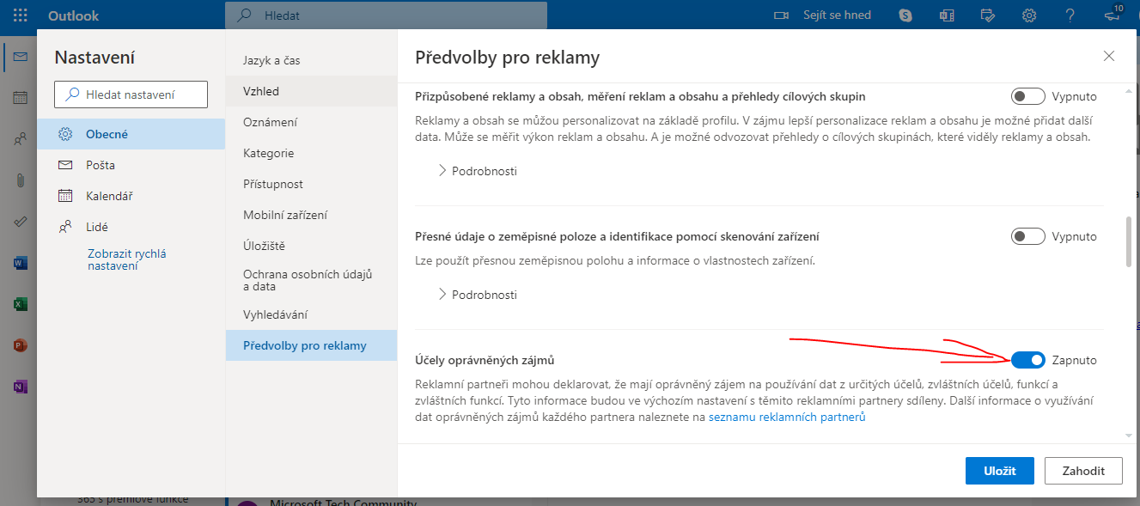
Task: Select Pošta settings category
Action: pyautogui.click(x=100, y=165)
